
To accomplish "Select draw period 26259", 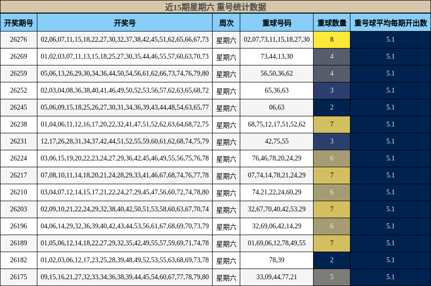I will pyautogui.click(x=19, y=74).
